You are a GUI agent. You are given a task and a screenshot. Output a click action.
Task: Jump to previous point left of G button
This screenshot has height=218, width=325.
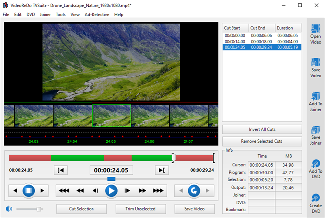click(181, 191)
